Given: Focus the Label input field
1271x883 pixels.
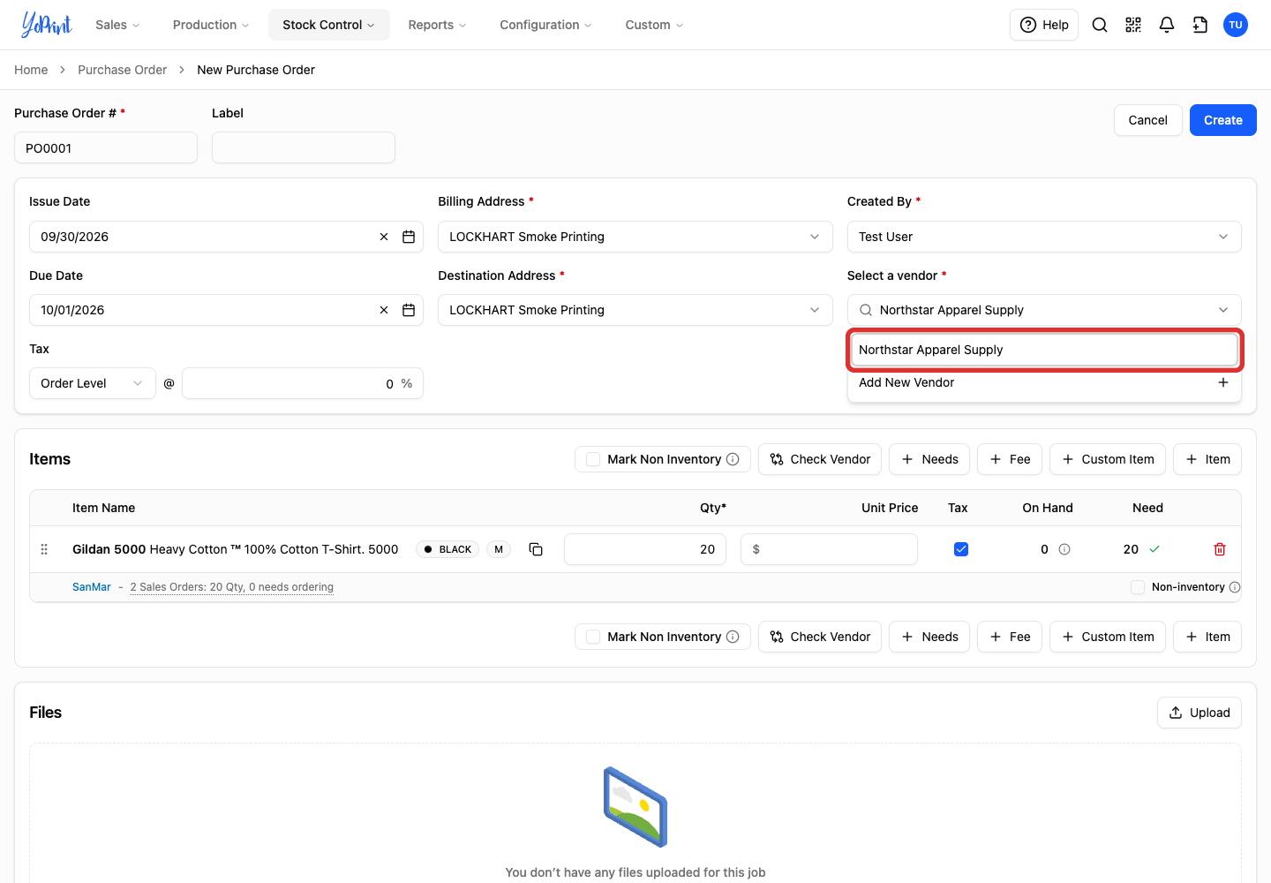Looking at the screenshot, I should pyautogui.click(x=304, y=147).
